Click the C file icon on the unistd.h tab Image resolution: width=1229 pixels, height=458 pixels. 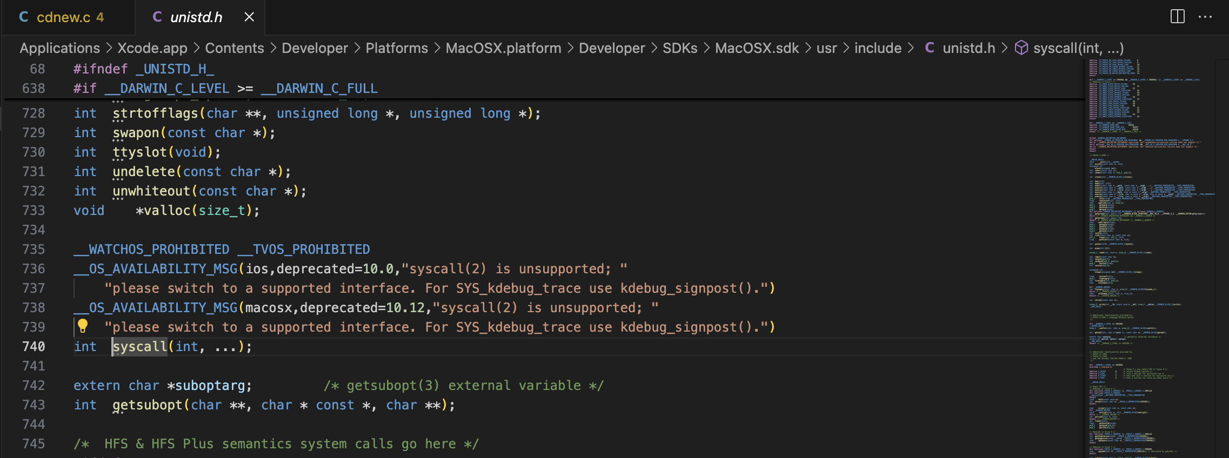[x=157, y=17]
